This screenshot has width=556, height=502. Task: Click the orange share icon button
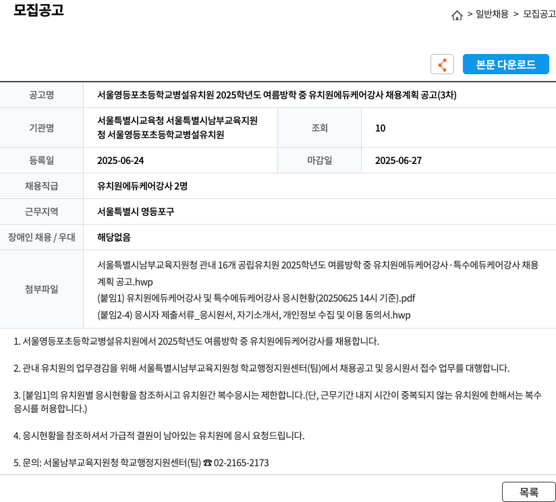442,64
